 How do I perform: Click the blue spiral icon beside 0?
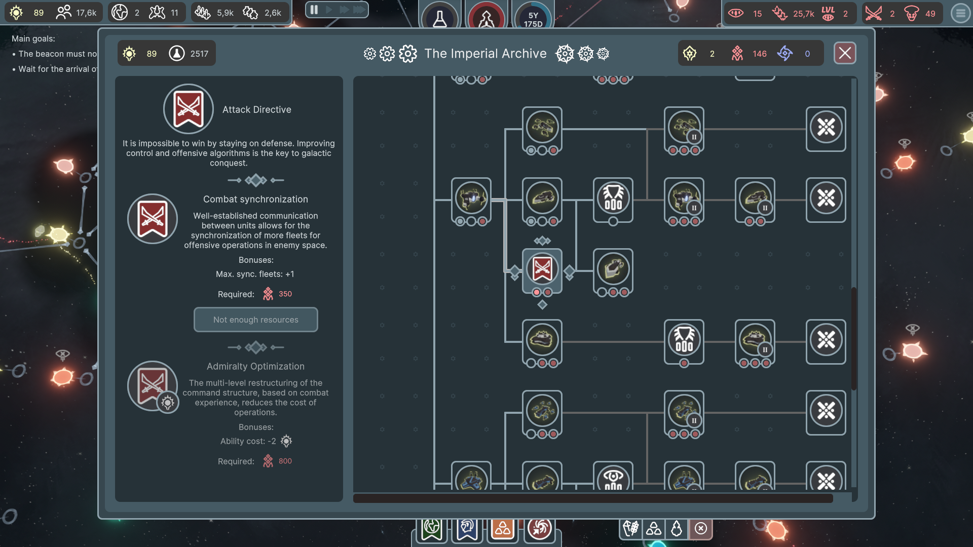coord(785,53)
